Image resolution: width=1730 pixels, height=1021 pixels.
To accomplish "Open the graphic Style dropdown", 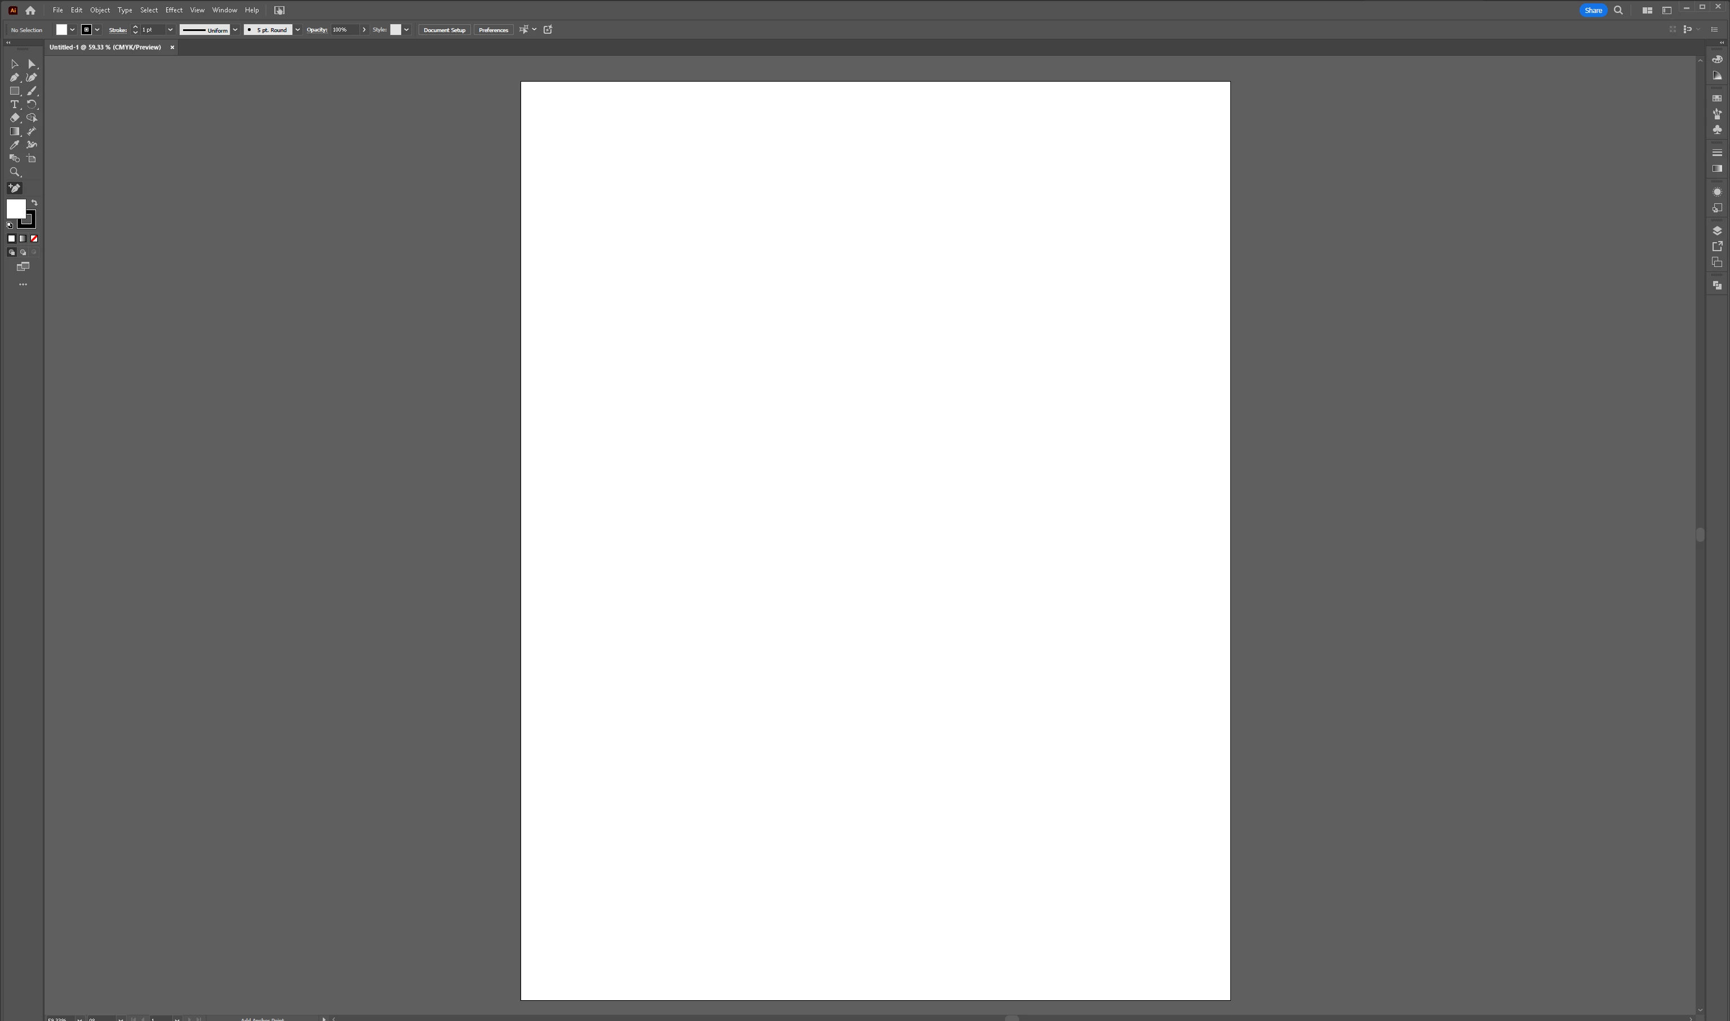I will 406,30.
